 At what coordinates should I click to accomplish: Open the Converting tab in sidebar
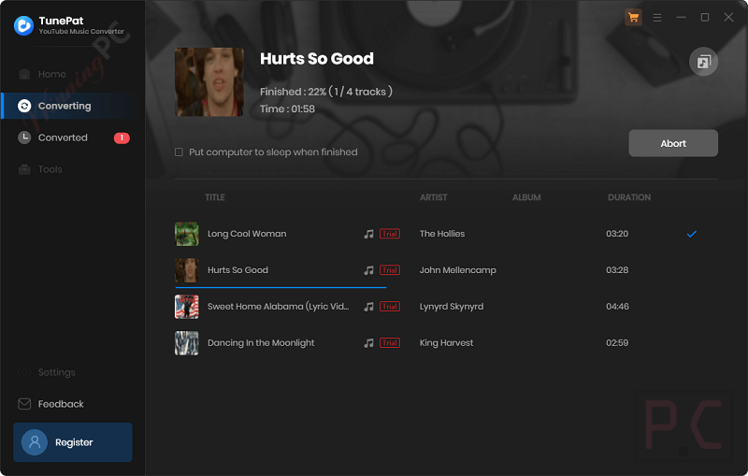pos(65,106)
